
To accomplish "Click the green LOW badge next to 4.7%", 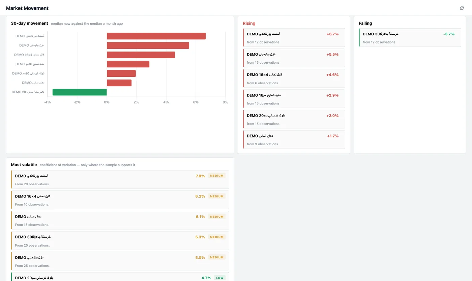I will pyautogui.click(x=220, y=278).
